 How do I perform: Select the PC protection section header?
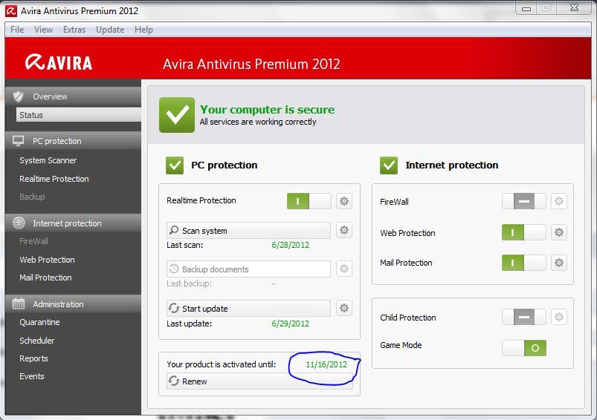[x=73, y=141]
